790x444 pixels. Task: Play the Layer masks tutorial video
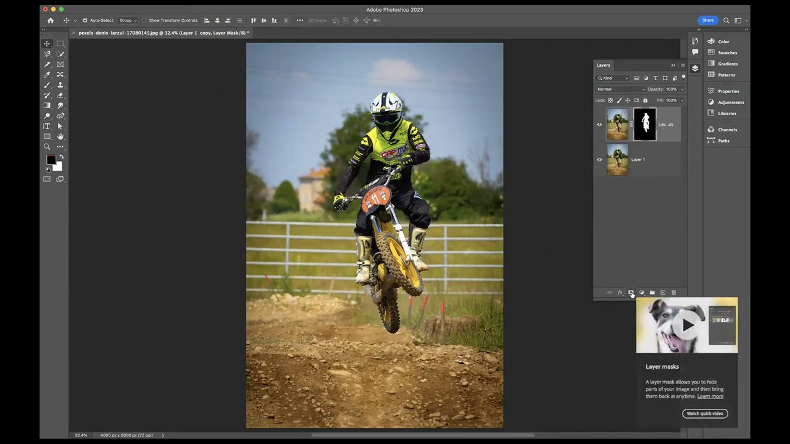[x=687, y=325]
